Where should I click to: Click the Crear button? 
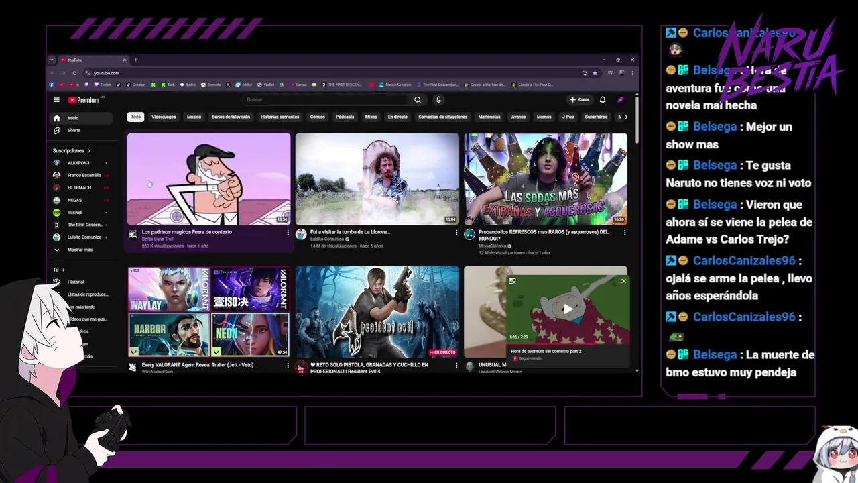point(580,100)
